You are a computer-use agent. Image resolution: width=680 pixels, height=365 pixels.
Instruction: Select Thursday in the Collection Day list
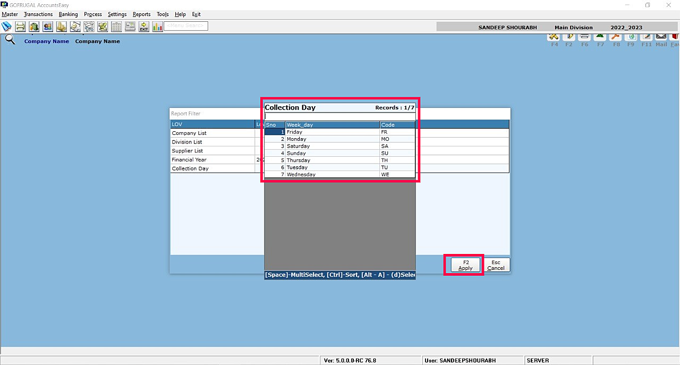tap(340, 160)
